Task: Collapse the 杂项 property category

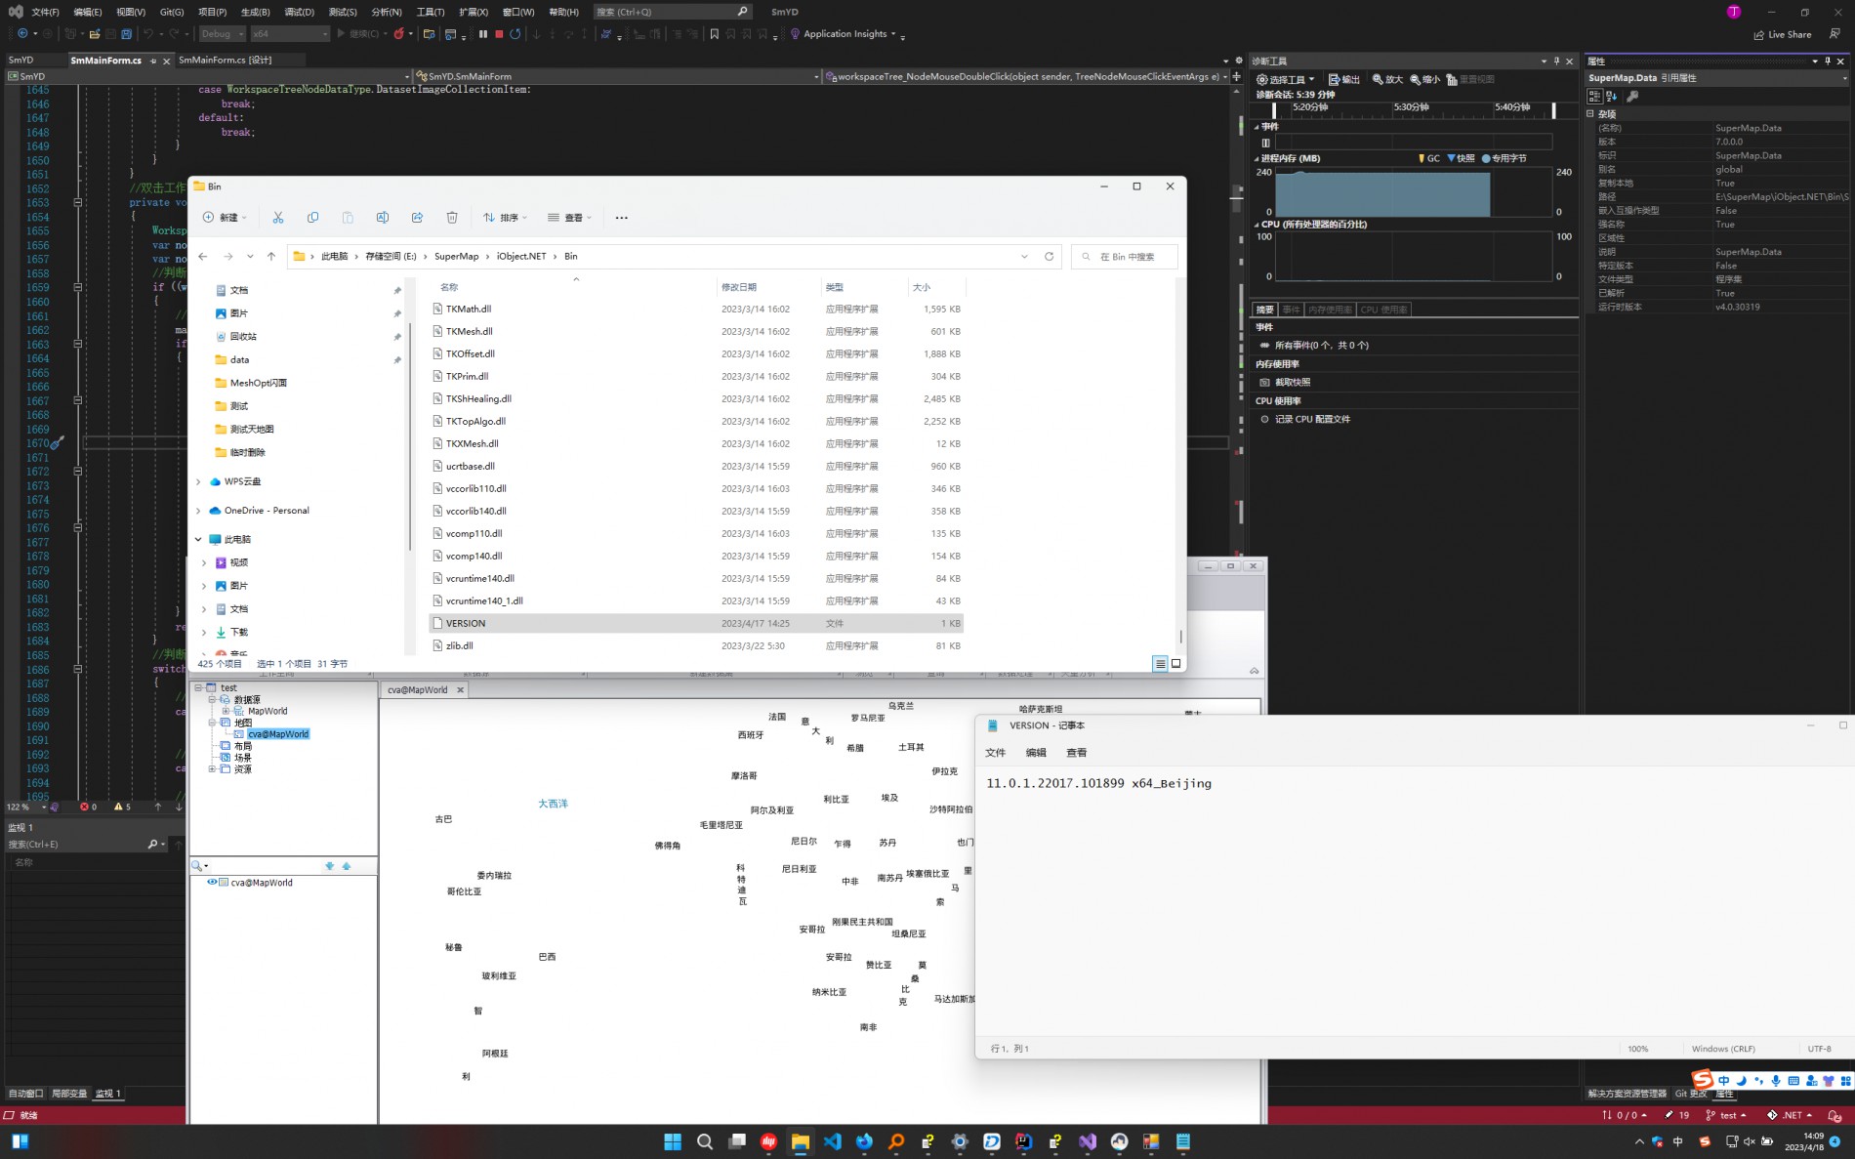Action: click(x=1590, y=113)
